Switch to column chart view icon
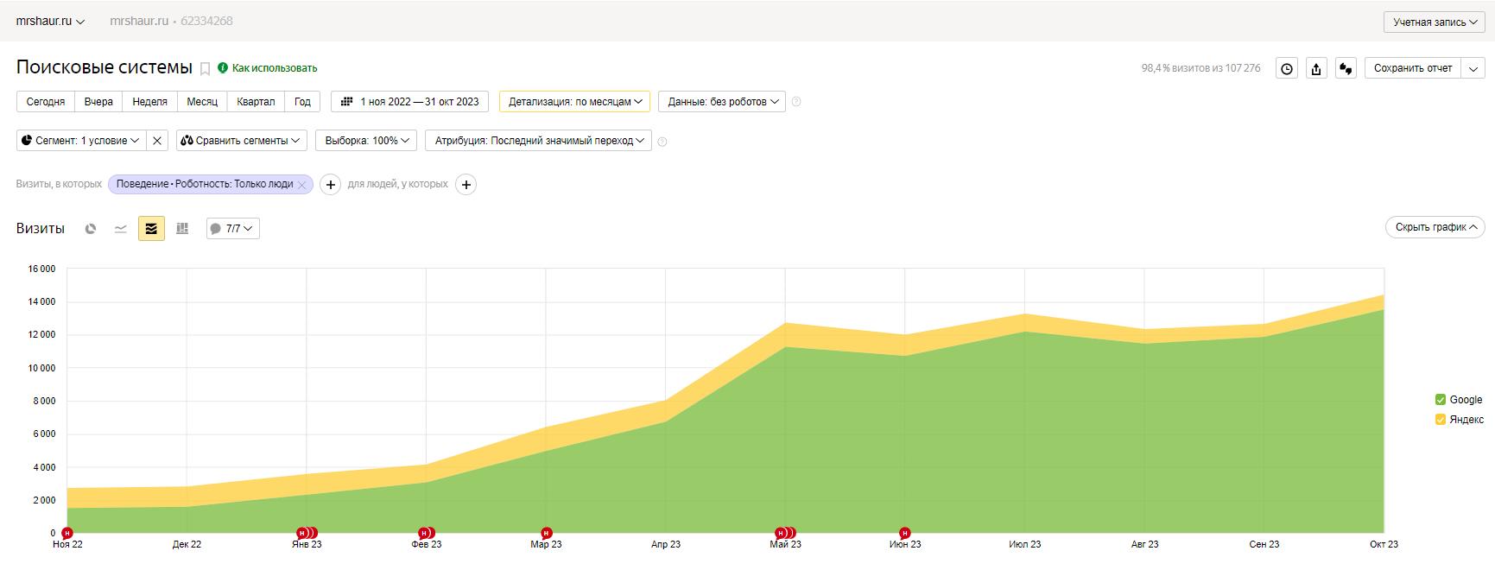 182,229
